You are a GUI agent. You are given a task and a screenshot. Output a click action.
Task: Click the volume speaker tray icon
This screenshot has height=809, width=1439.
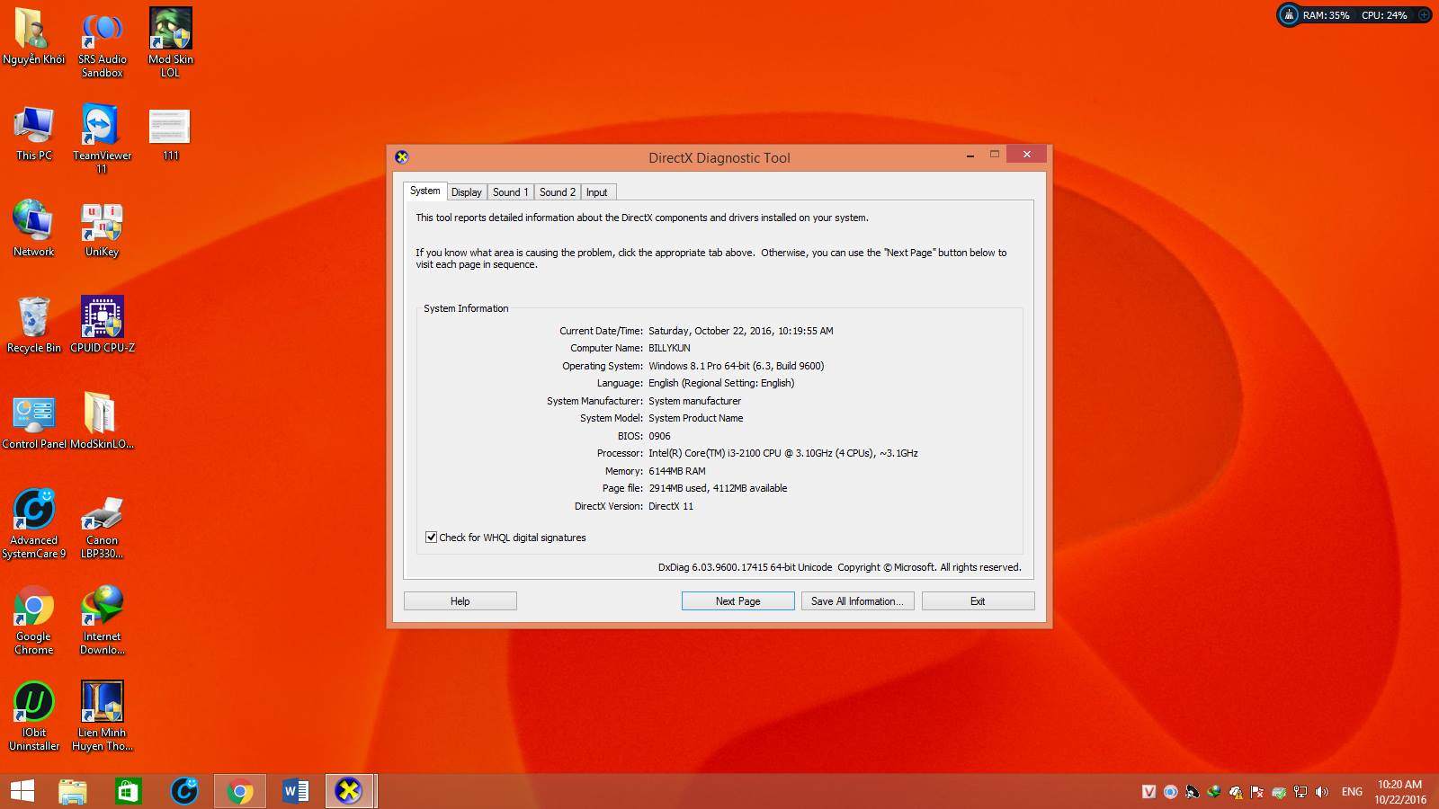click(x=1321, y=792)
